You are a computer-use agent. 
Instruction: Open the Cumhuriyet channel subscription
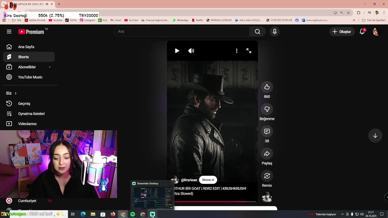pyautogui.click(x=29, y=201)
